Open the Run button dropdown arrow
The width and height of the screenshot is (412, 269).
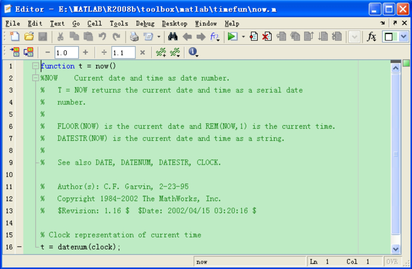[x=243, y=37]
